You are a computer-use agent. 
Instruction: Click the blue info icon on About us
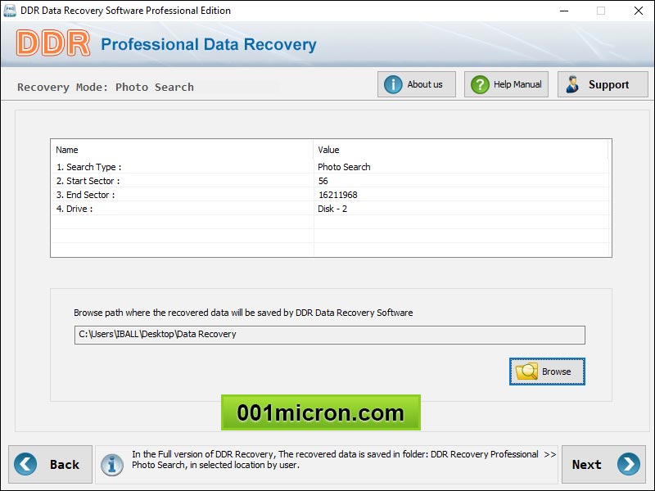pyautogui.click(x=393, y=84)
